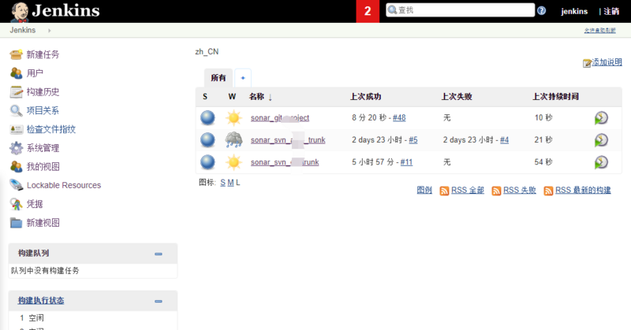Open the jenkins user profile link

(574, 11)
